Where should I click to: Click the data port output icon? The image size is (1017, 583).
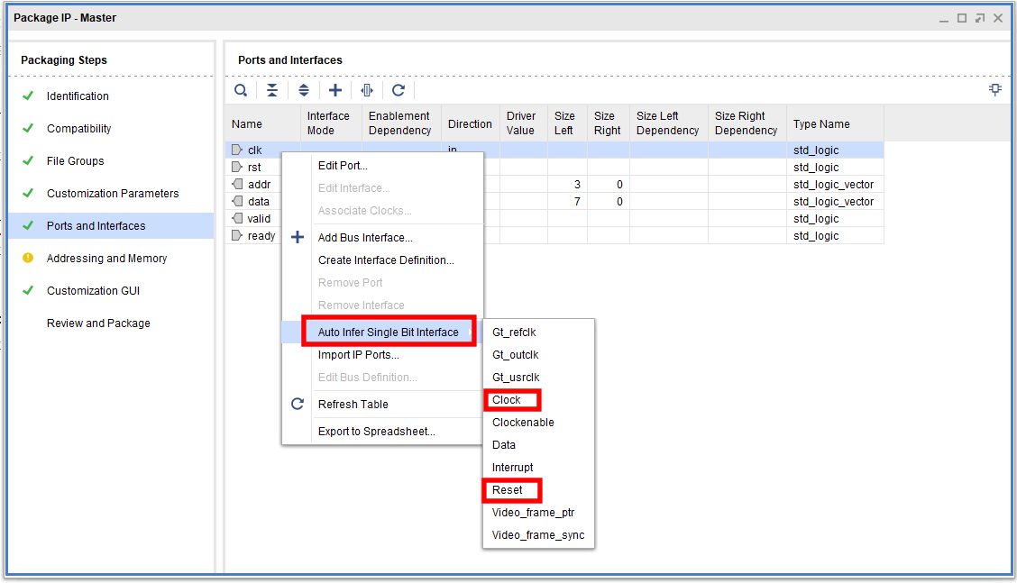point(237,202)
